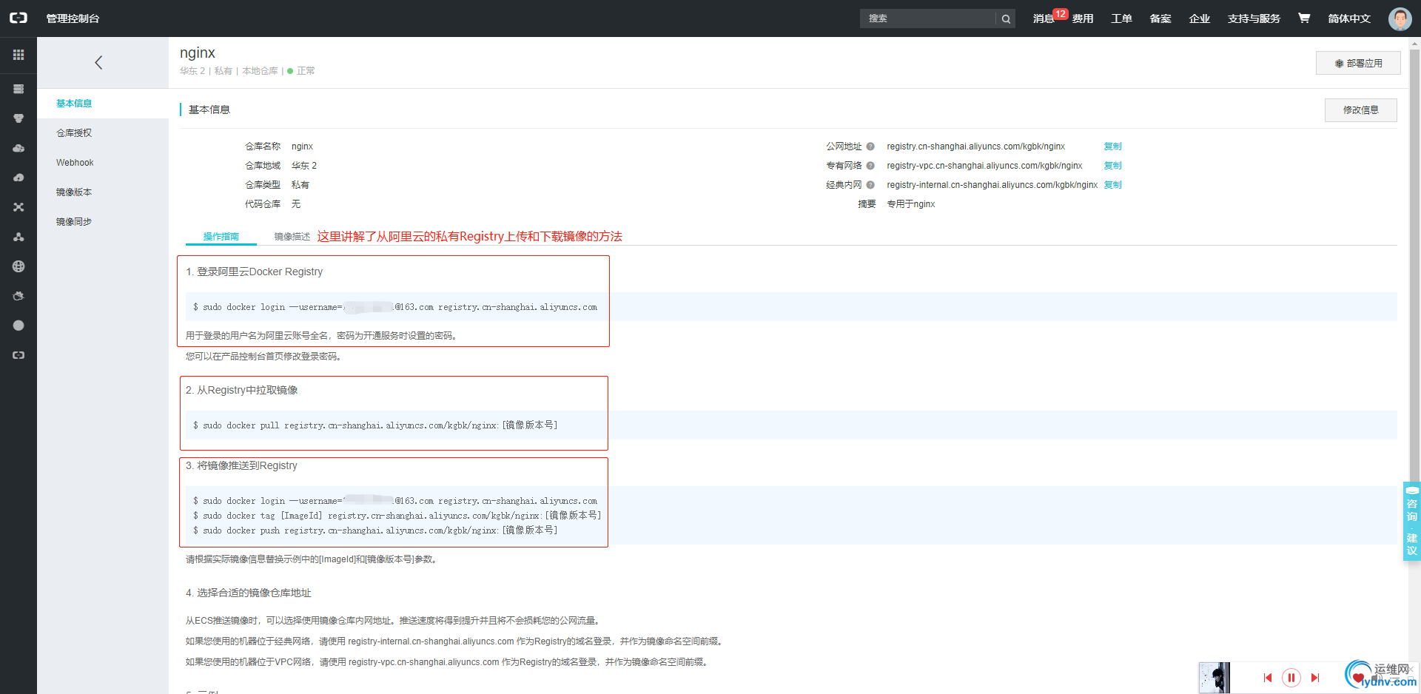Screen dimensions: 1421x694
Task: Pause the music player
Action: [x=1291, y=678]
